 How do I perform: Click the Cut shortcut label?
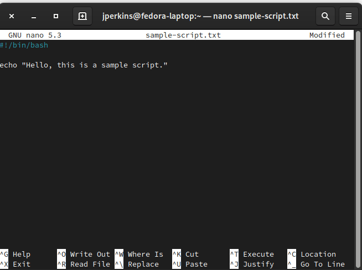coord(192,255)
